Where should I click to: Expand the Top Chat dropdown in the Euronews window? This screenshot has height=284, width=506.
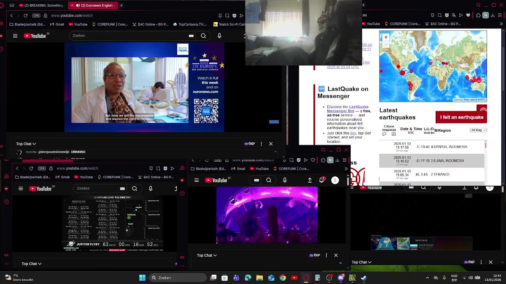26,144
